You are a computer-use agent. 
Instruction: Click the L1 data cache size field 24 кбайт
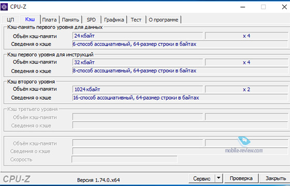click(138, 36)
